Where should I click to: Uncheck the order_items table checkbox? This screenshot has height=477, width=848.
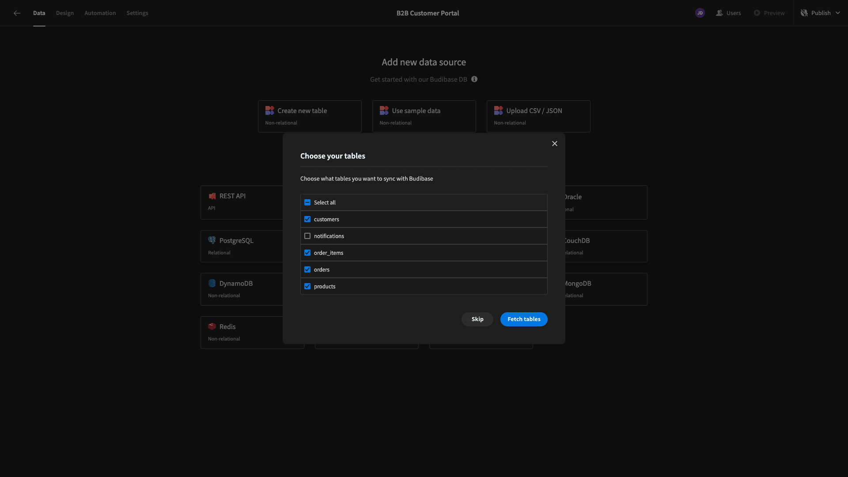pos(307,253)
